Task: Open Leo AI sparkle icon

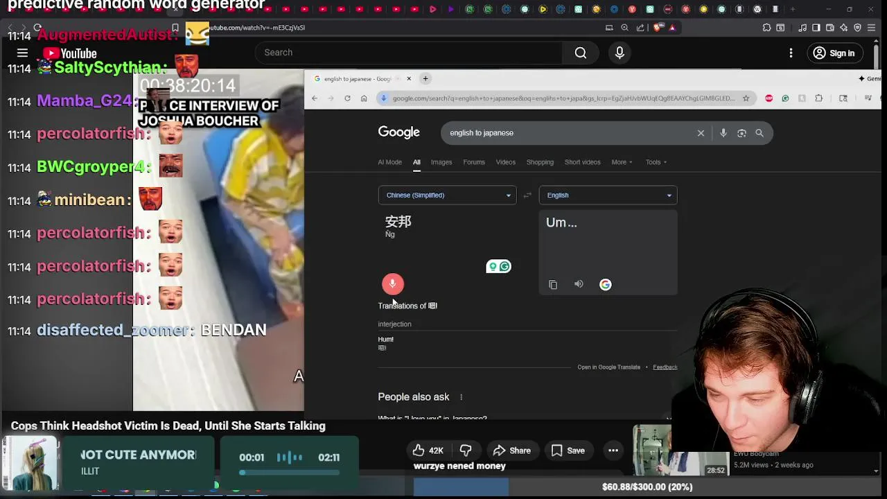Action: [843, 28]
